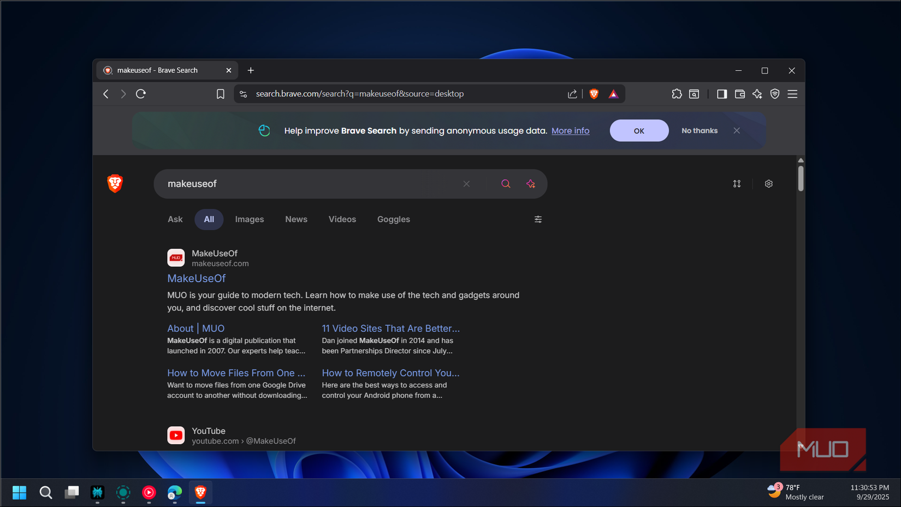Screen dimensions: 901x507
Task: Click the sidebar toggle icon
Action: point(721,94)
